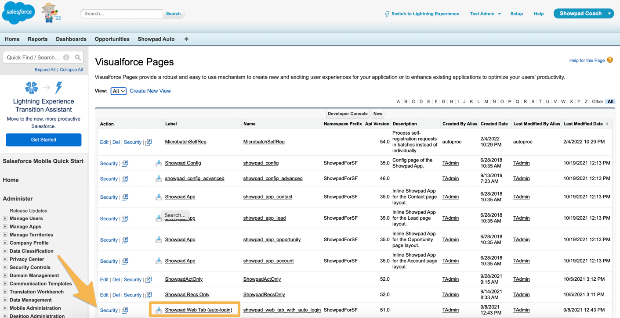The width and height of the screenshot is (620, 318).
Task: Open preview icon for ShowpadRecsOnly row
Action: point(149,295)
